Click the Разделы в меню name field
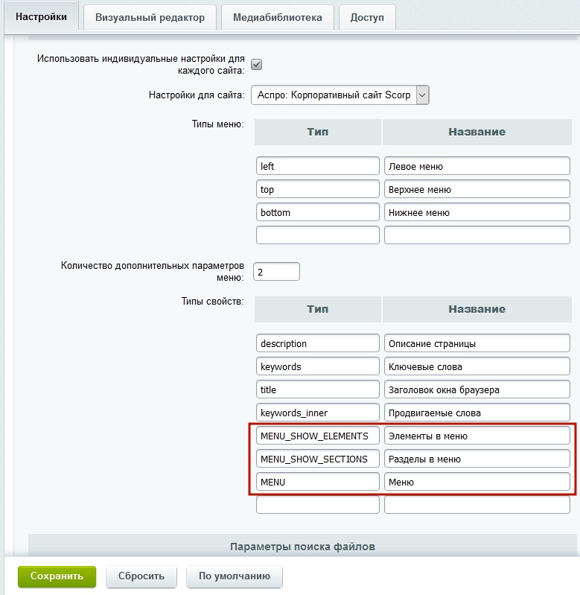The image size is (580, 595). click(x=477, y=459)
